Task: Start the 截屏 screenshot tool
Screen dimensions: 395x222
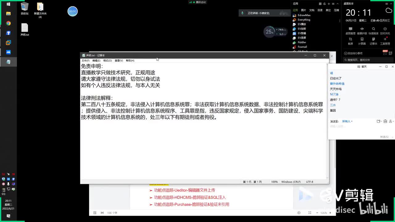Action: pyautogui.click(x=351, y=41)
